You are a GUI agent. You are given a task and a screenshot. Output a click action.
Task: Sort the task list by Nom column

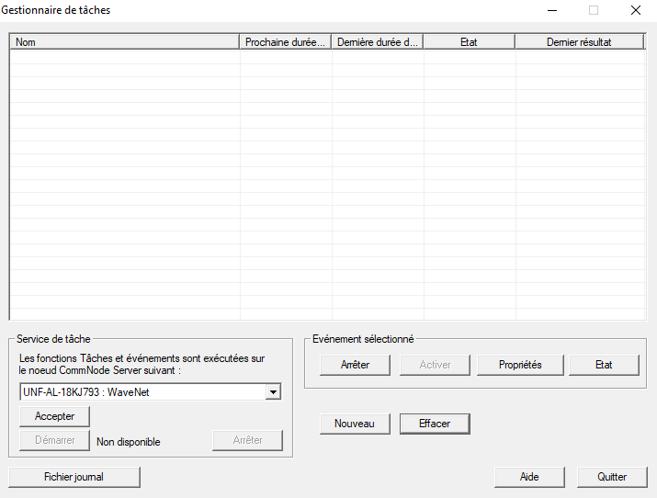click(124, 42)
